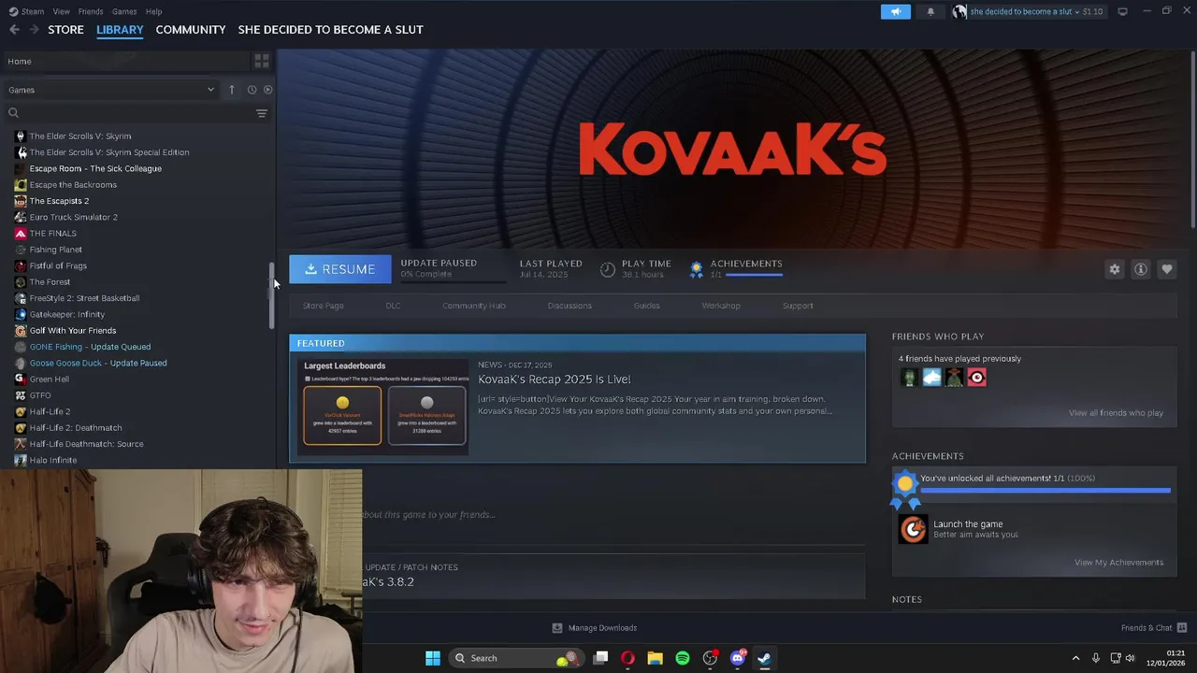Open the announcements megaphone button
Viewport: 1197px width, 673px height.
895,11
